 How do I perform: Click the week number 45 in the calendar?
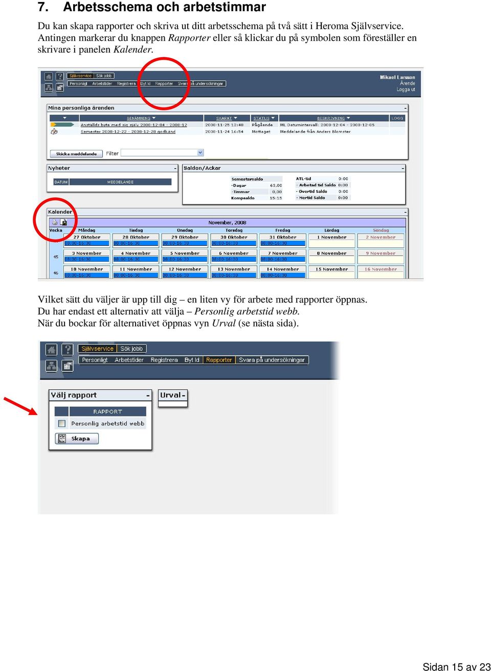click(56, 257)
